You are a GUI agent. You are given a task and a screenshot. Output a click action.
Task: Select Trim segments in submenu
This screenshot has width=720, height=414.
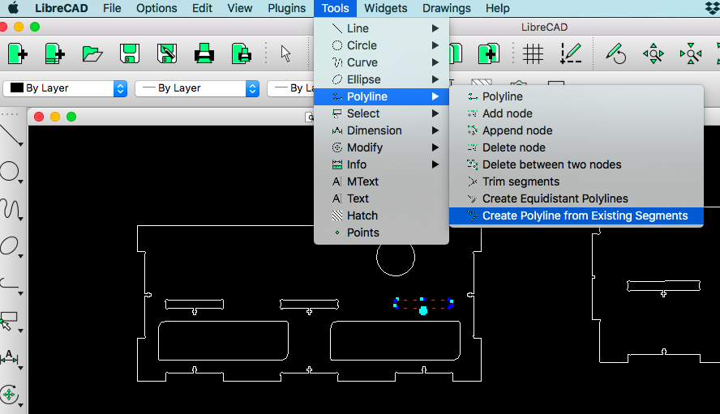click(576, 181)
